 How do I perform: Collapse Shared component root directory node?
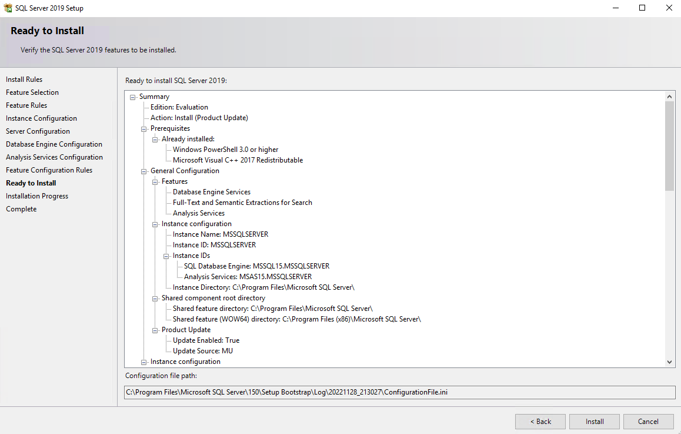[155, 299]
